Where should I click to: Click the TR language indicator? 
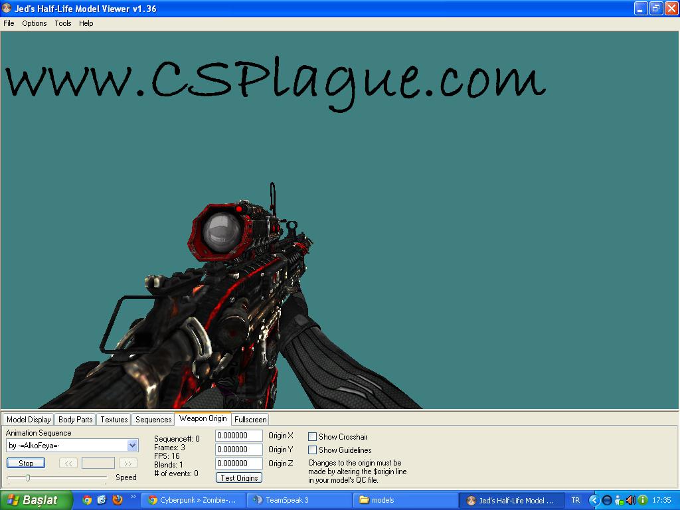pyautogui.click(x=575, y=499)
